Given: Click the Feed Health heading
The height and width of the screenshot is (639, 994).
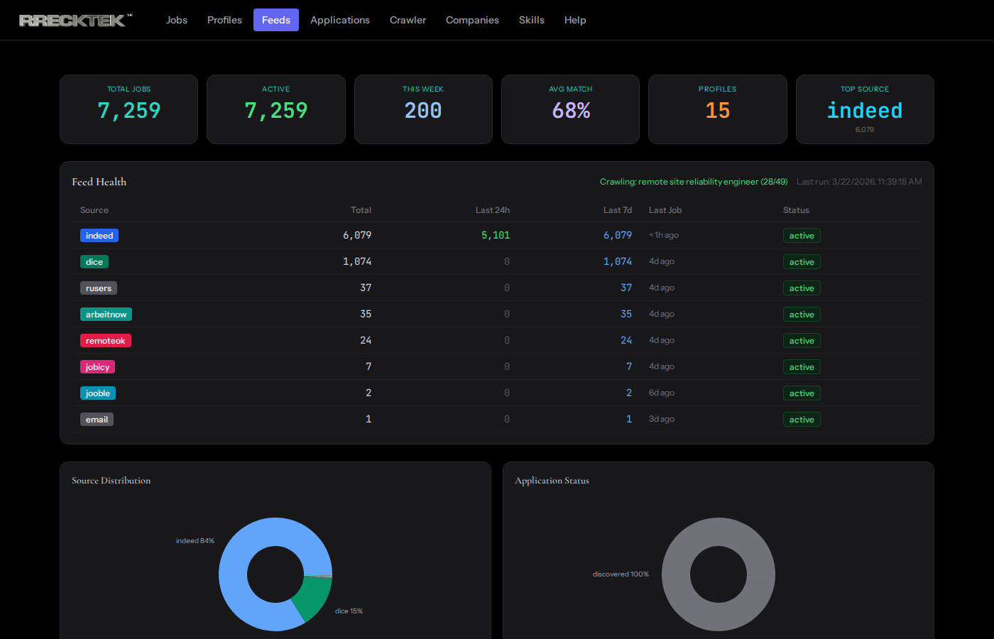Looking at the screenshot, I should [x=99, y=182].
